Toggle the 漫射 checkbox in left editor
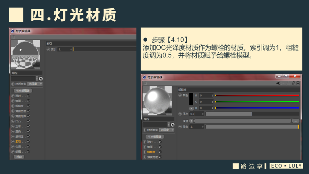This screenshot has width=309, height=174. (28, 96)
